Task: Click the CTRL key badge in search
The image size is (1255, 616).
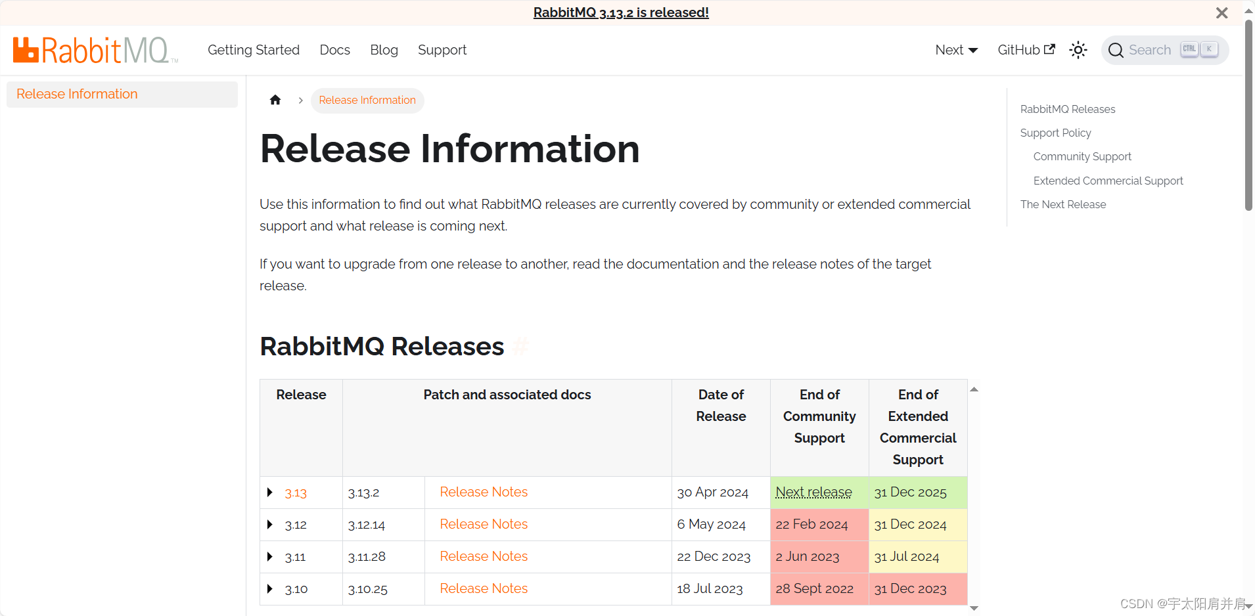Action: click(1189, 49)
